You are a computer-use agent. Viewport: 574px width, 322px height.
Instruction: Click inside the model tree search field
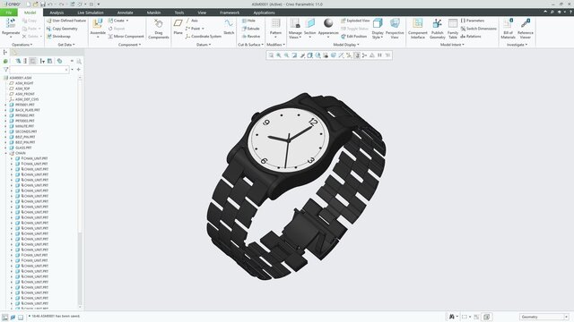(39, 70)
